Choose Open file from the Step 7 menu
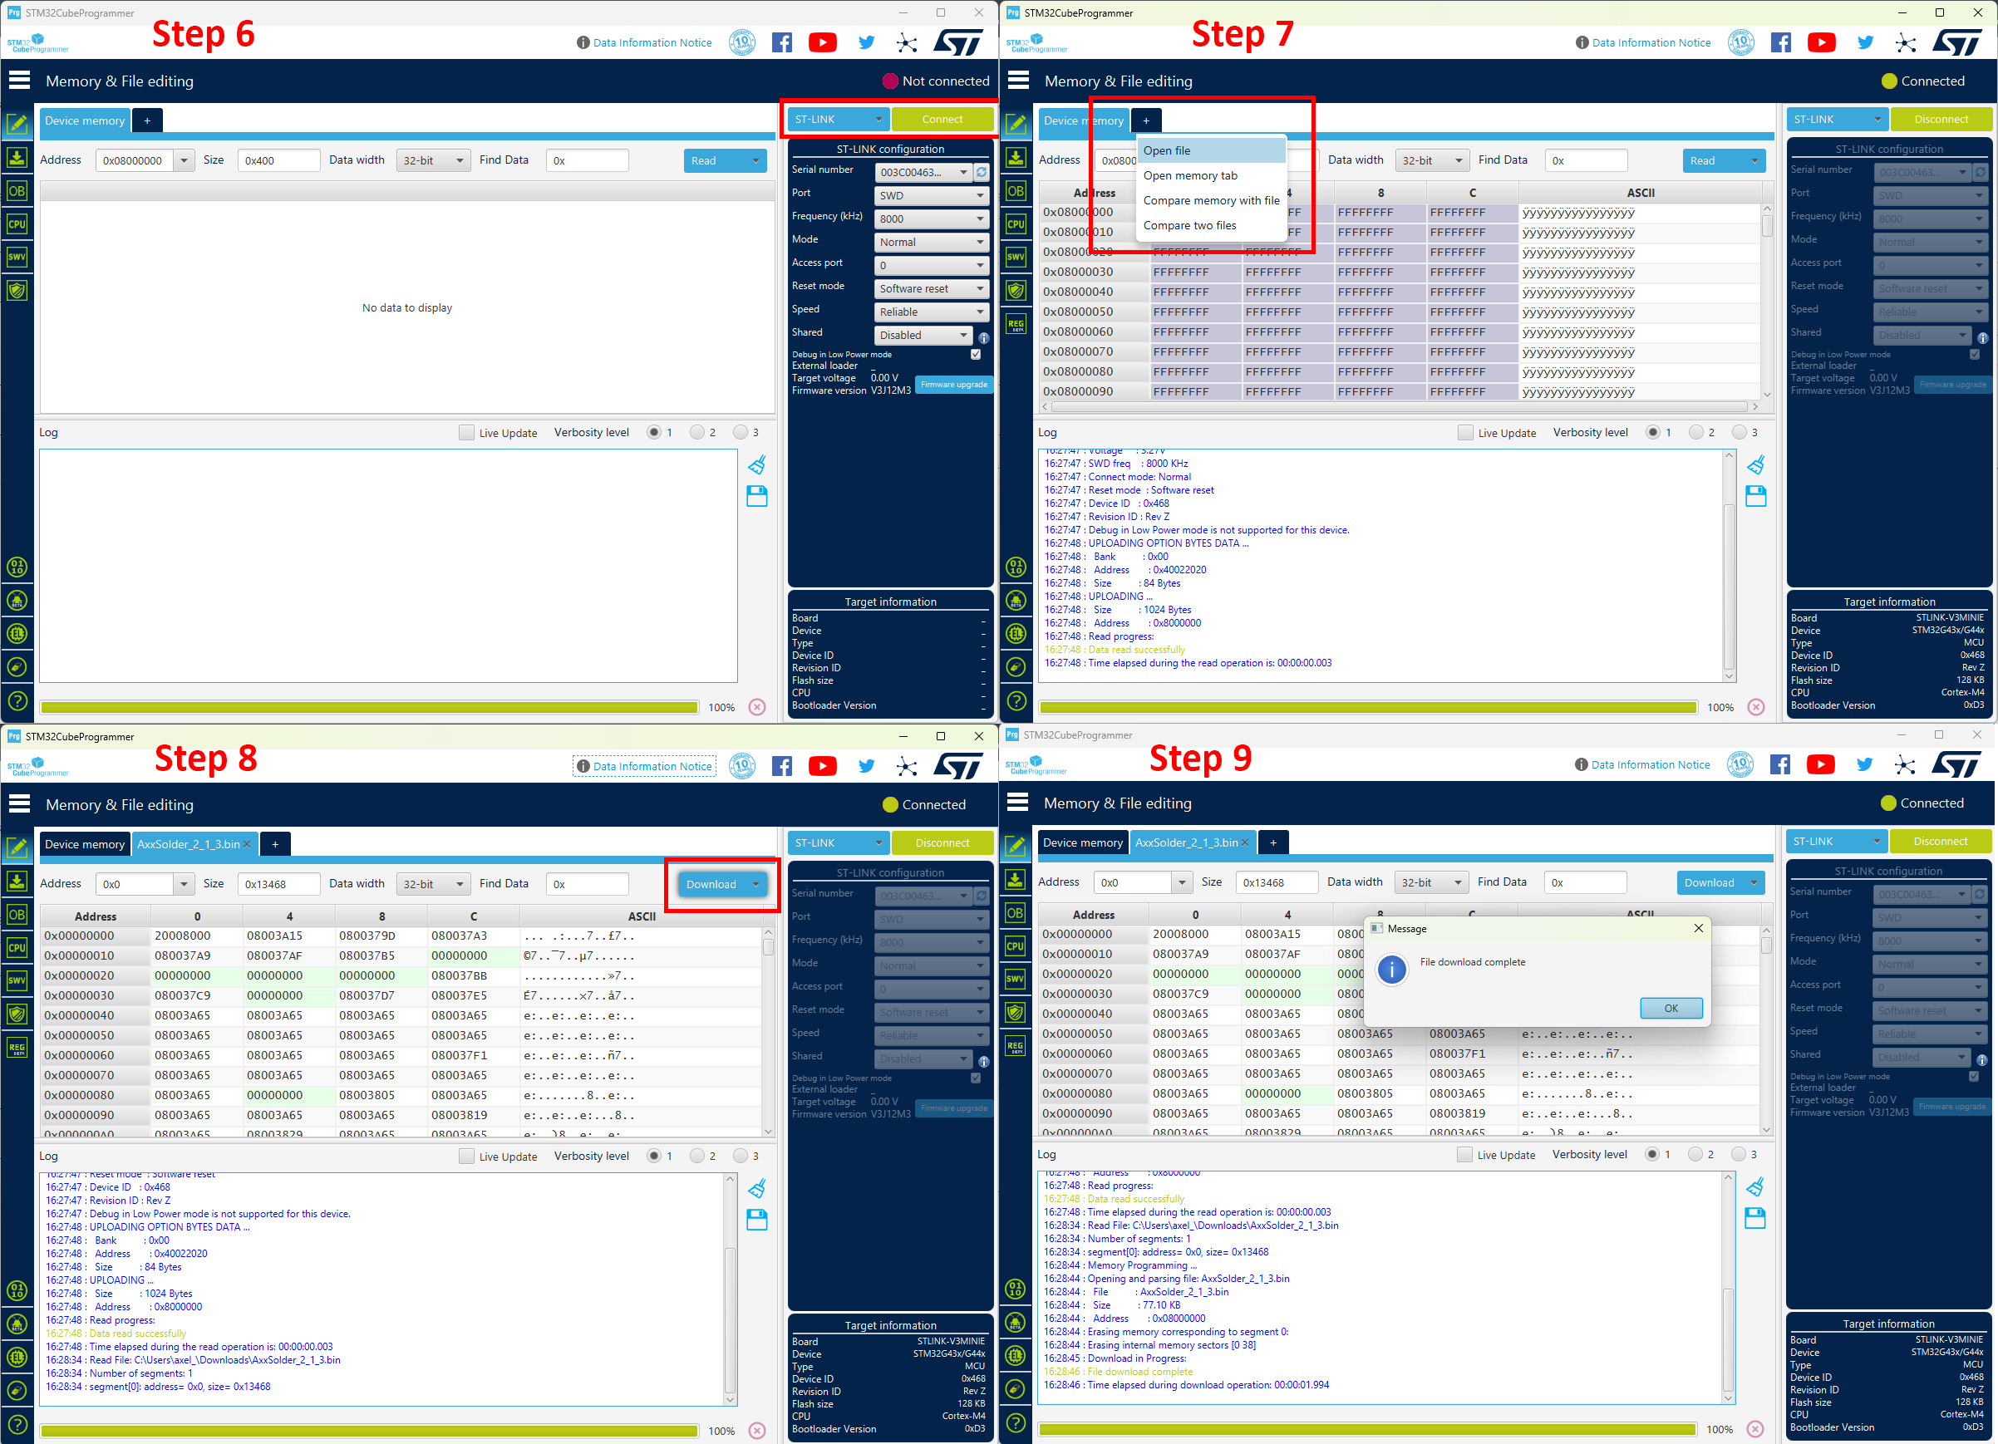This screenshot has width=1998, height=1444. pyautogui.click(x=1167, y=150)
